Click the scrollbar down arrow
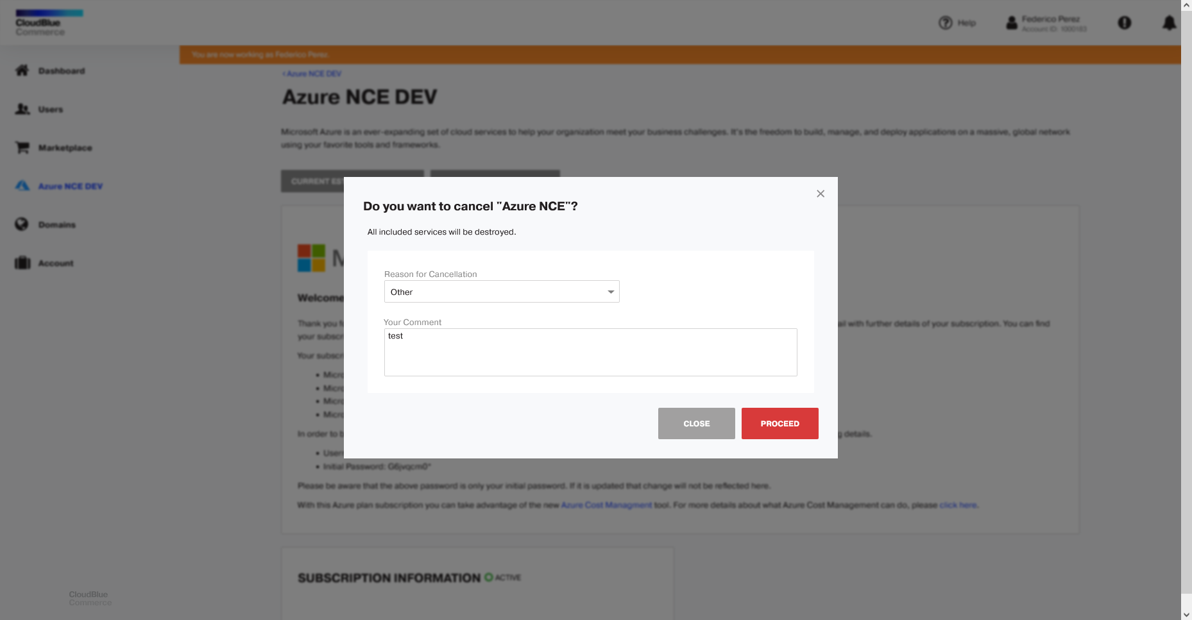The height and width of the screenshot is (620, 1192). point(1186,614)
